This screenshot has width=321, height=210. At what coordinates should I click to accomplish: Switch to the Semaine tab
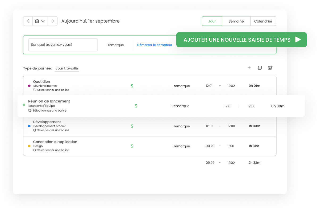point(236,21)
